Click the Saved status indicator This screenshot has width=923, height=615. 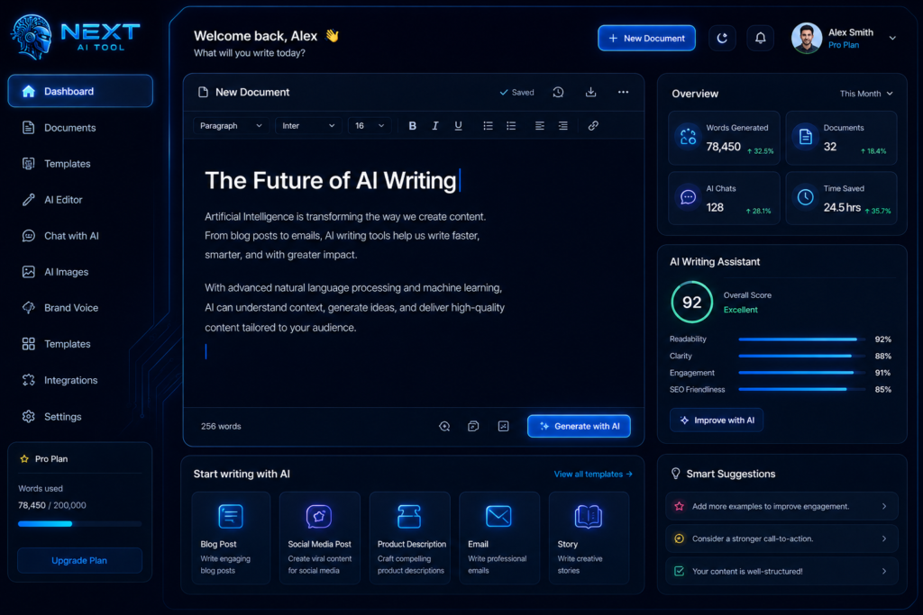coord(516,93)
